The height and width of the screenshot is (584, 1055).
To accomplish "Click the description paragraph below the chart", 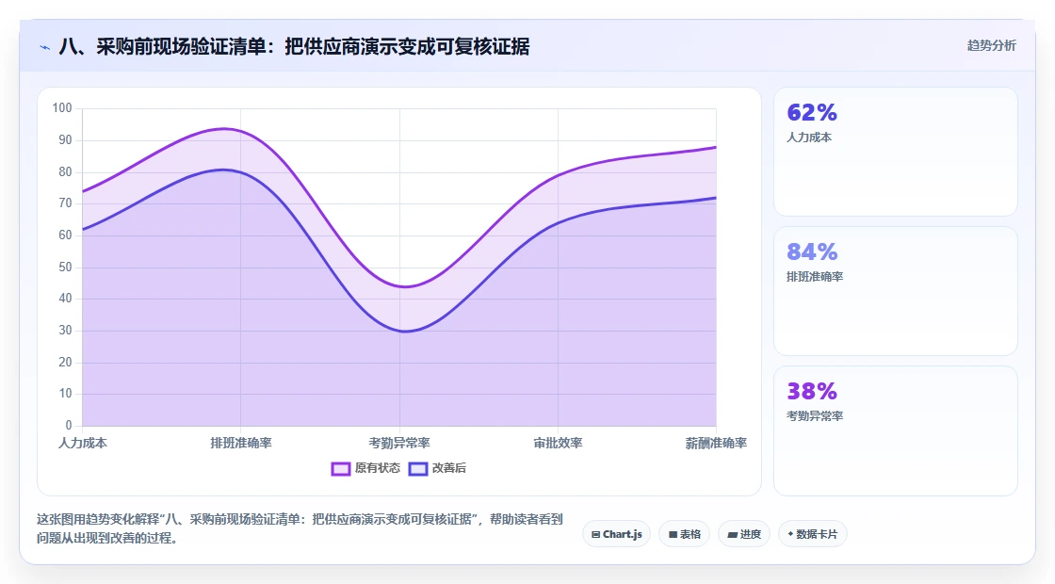I will pos(300,528).
